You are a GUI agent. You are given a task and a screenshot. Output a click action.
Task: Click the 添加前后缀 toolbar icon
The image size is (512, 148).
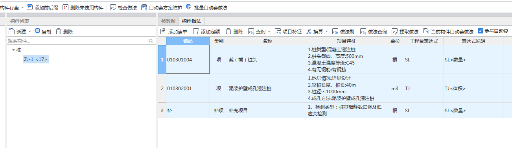tap(30, 7)
